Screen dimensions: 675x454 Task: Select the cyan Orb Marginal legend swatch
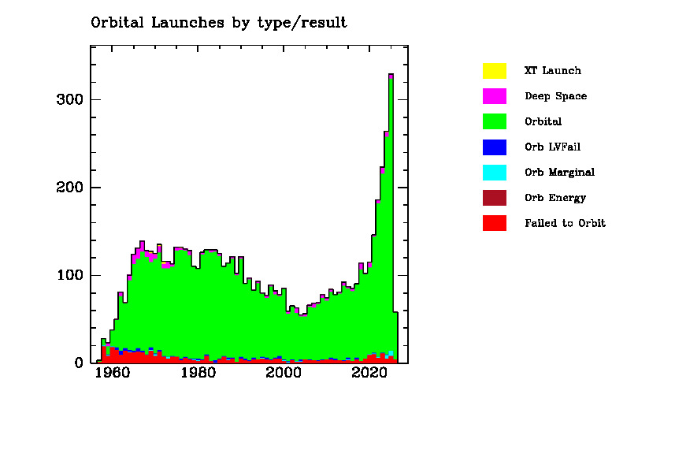point(495,172)
